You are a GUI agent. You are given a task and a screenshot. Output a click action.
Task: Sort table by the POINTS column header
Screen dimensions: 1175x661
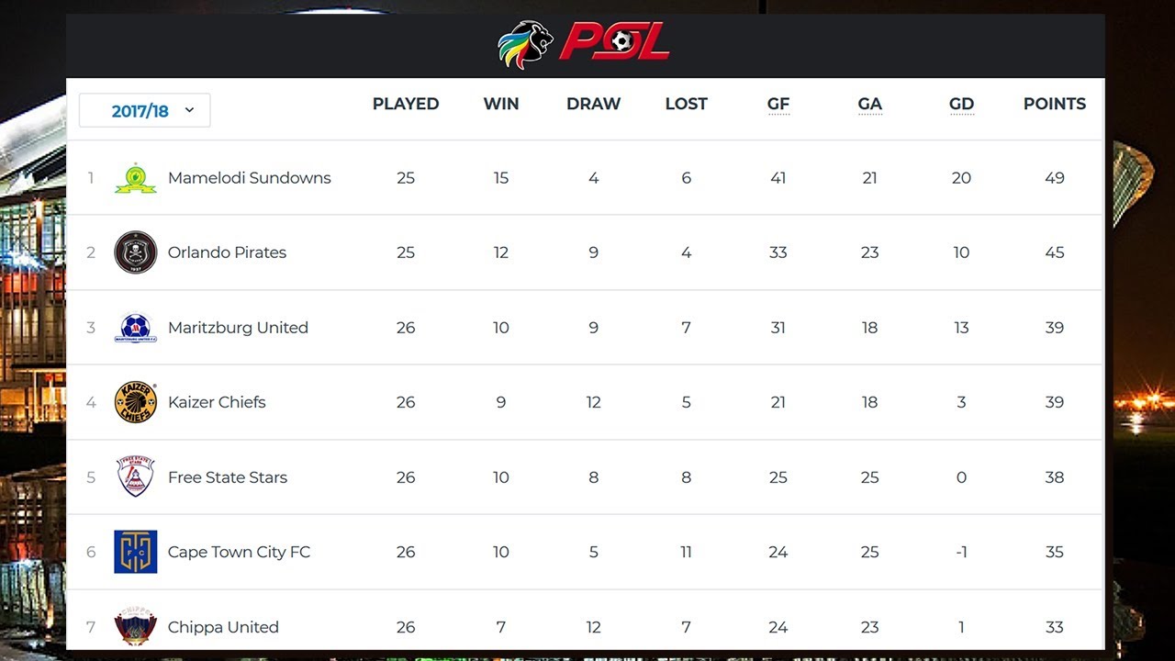(x=1054, y=104)
